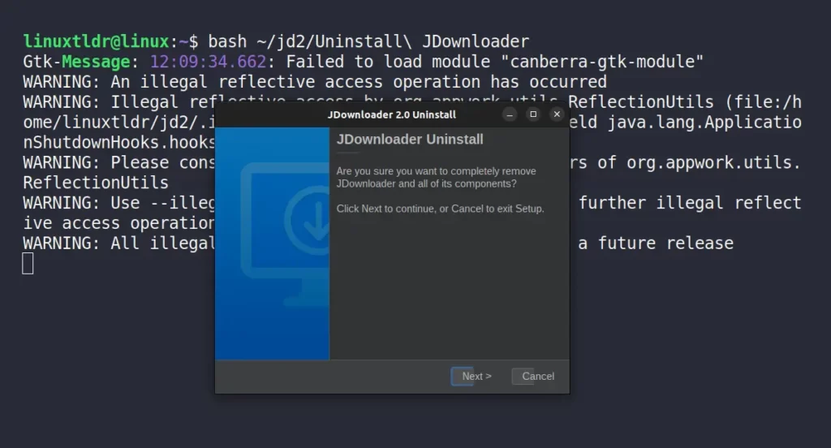Click the 'a future release' text in the terminal
Screen dimensions: 831x448
656,243
